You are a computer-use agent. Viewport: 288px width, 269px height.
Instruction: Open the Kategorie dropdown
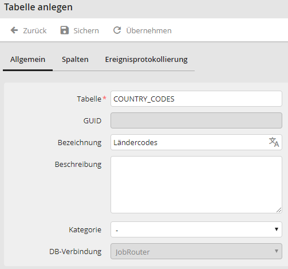[x=196, y=229]
